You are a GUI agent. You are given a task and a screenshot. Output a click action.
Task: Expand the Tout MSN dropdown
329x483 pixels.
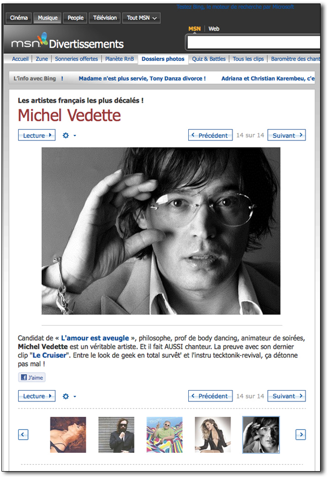coord(141,18)
